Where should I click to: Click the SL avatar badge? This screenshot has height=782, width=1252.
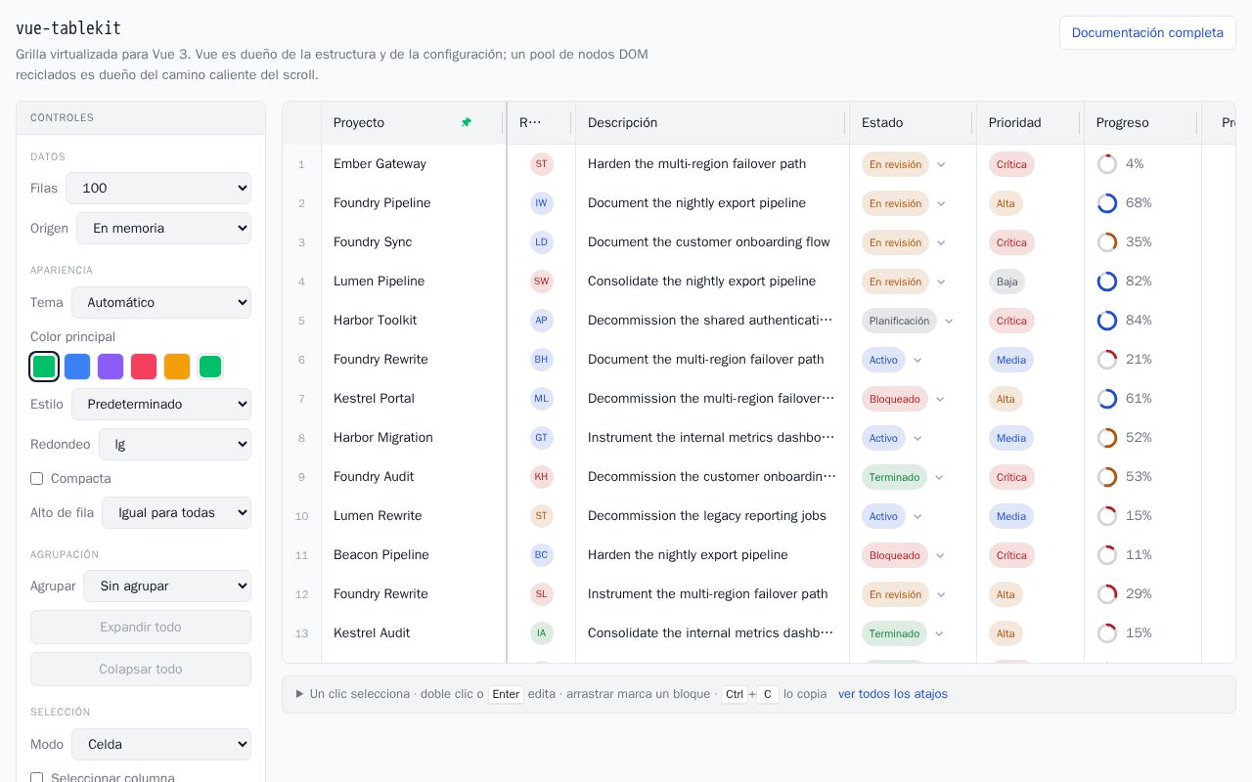point(541,594)
